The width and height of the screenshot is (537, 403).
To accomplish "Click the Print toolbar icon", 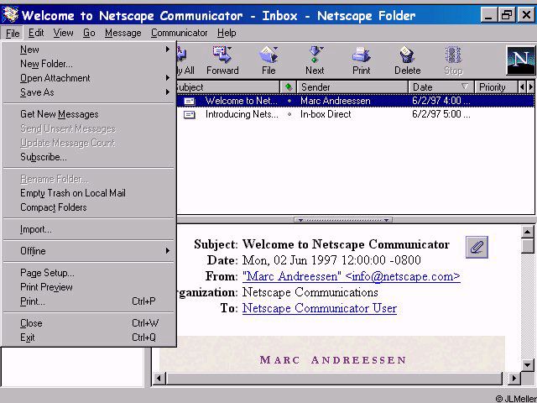I will 362,55.
